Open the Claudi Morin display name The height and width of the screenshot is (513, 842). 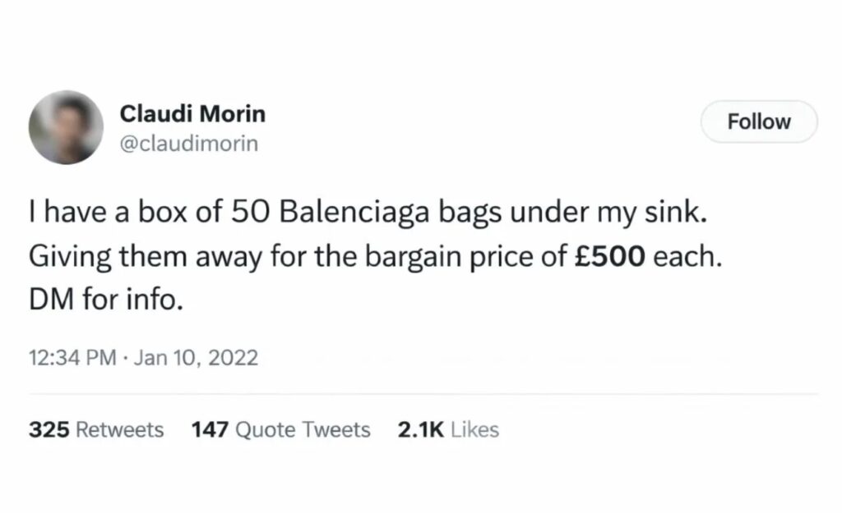tap(192, 116)
